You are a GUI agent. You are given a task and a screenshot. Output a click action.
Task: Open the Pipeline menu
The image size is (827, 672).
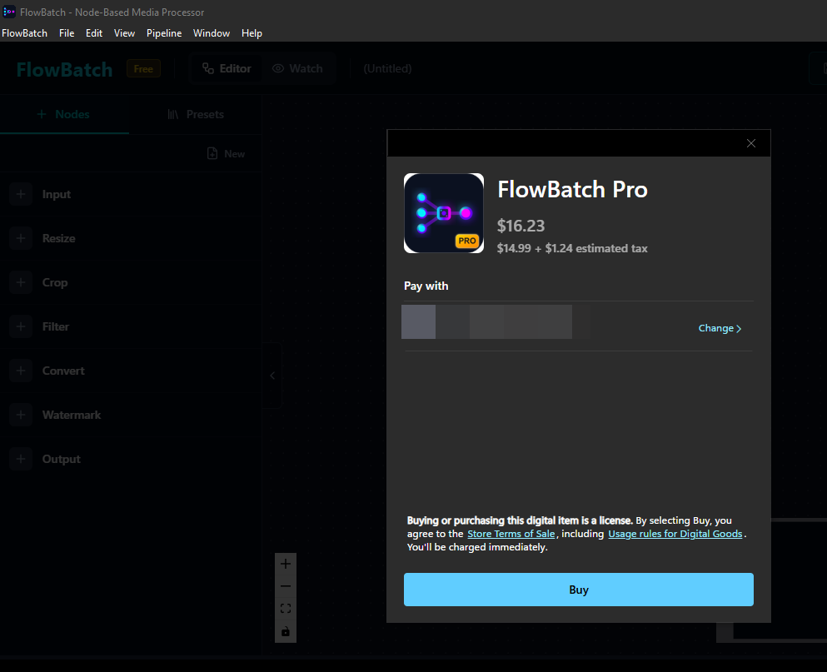[164, 33]
